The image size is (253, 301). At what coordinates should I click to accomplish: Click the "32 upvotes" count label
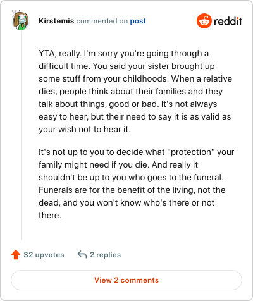[44, 255]
